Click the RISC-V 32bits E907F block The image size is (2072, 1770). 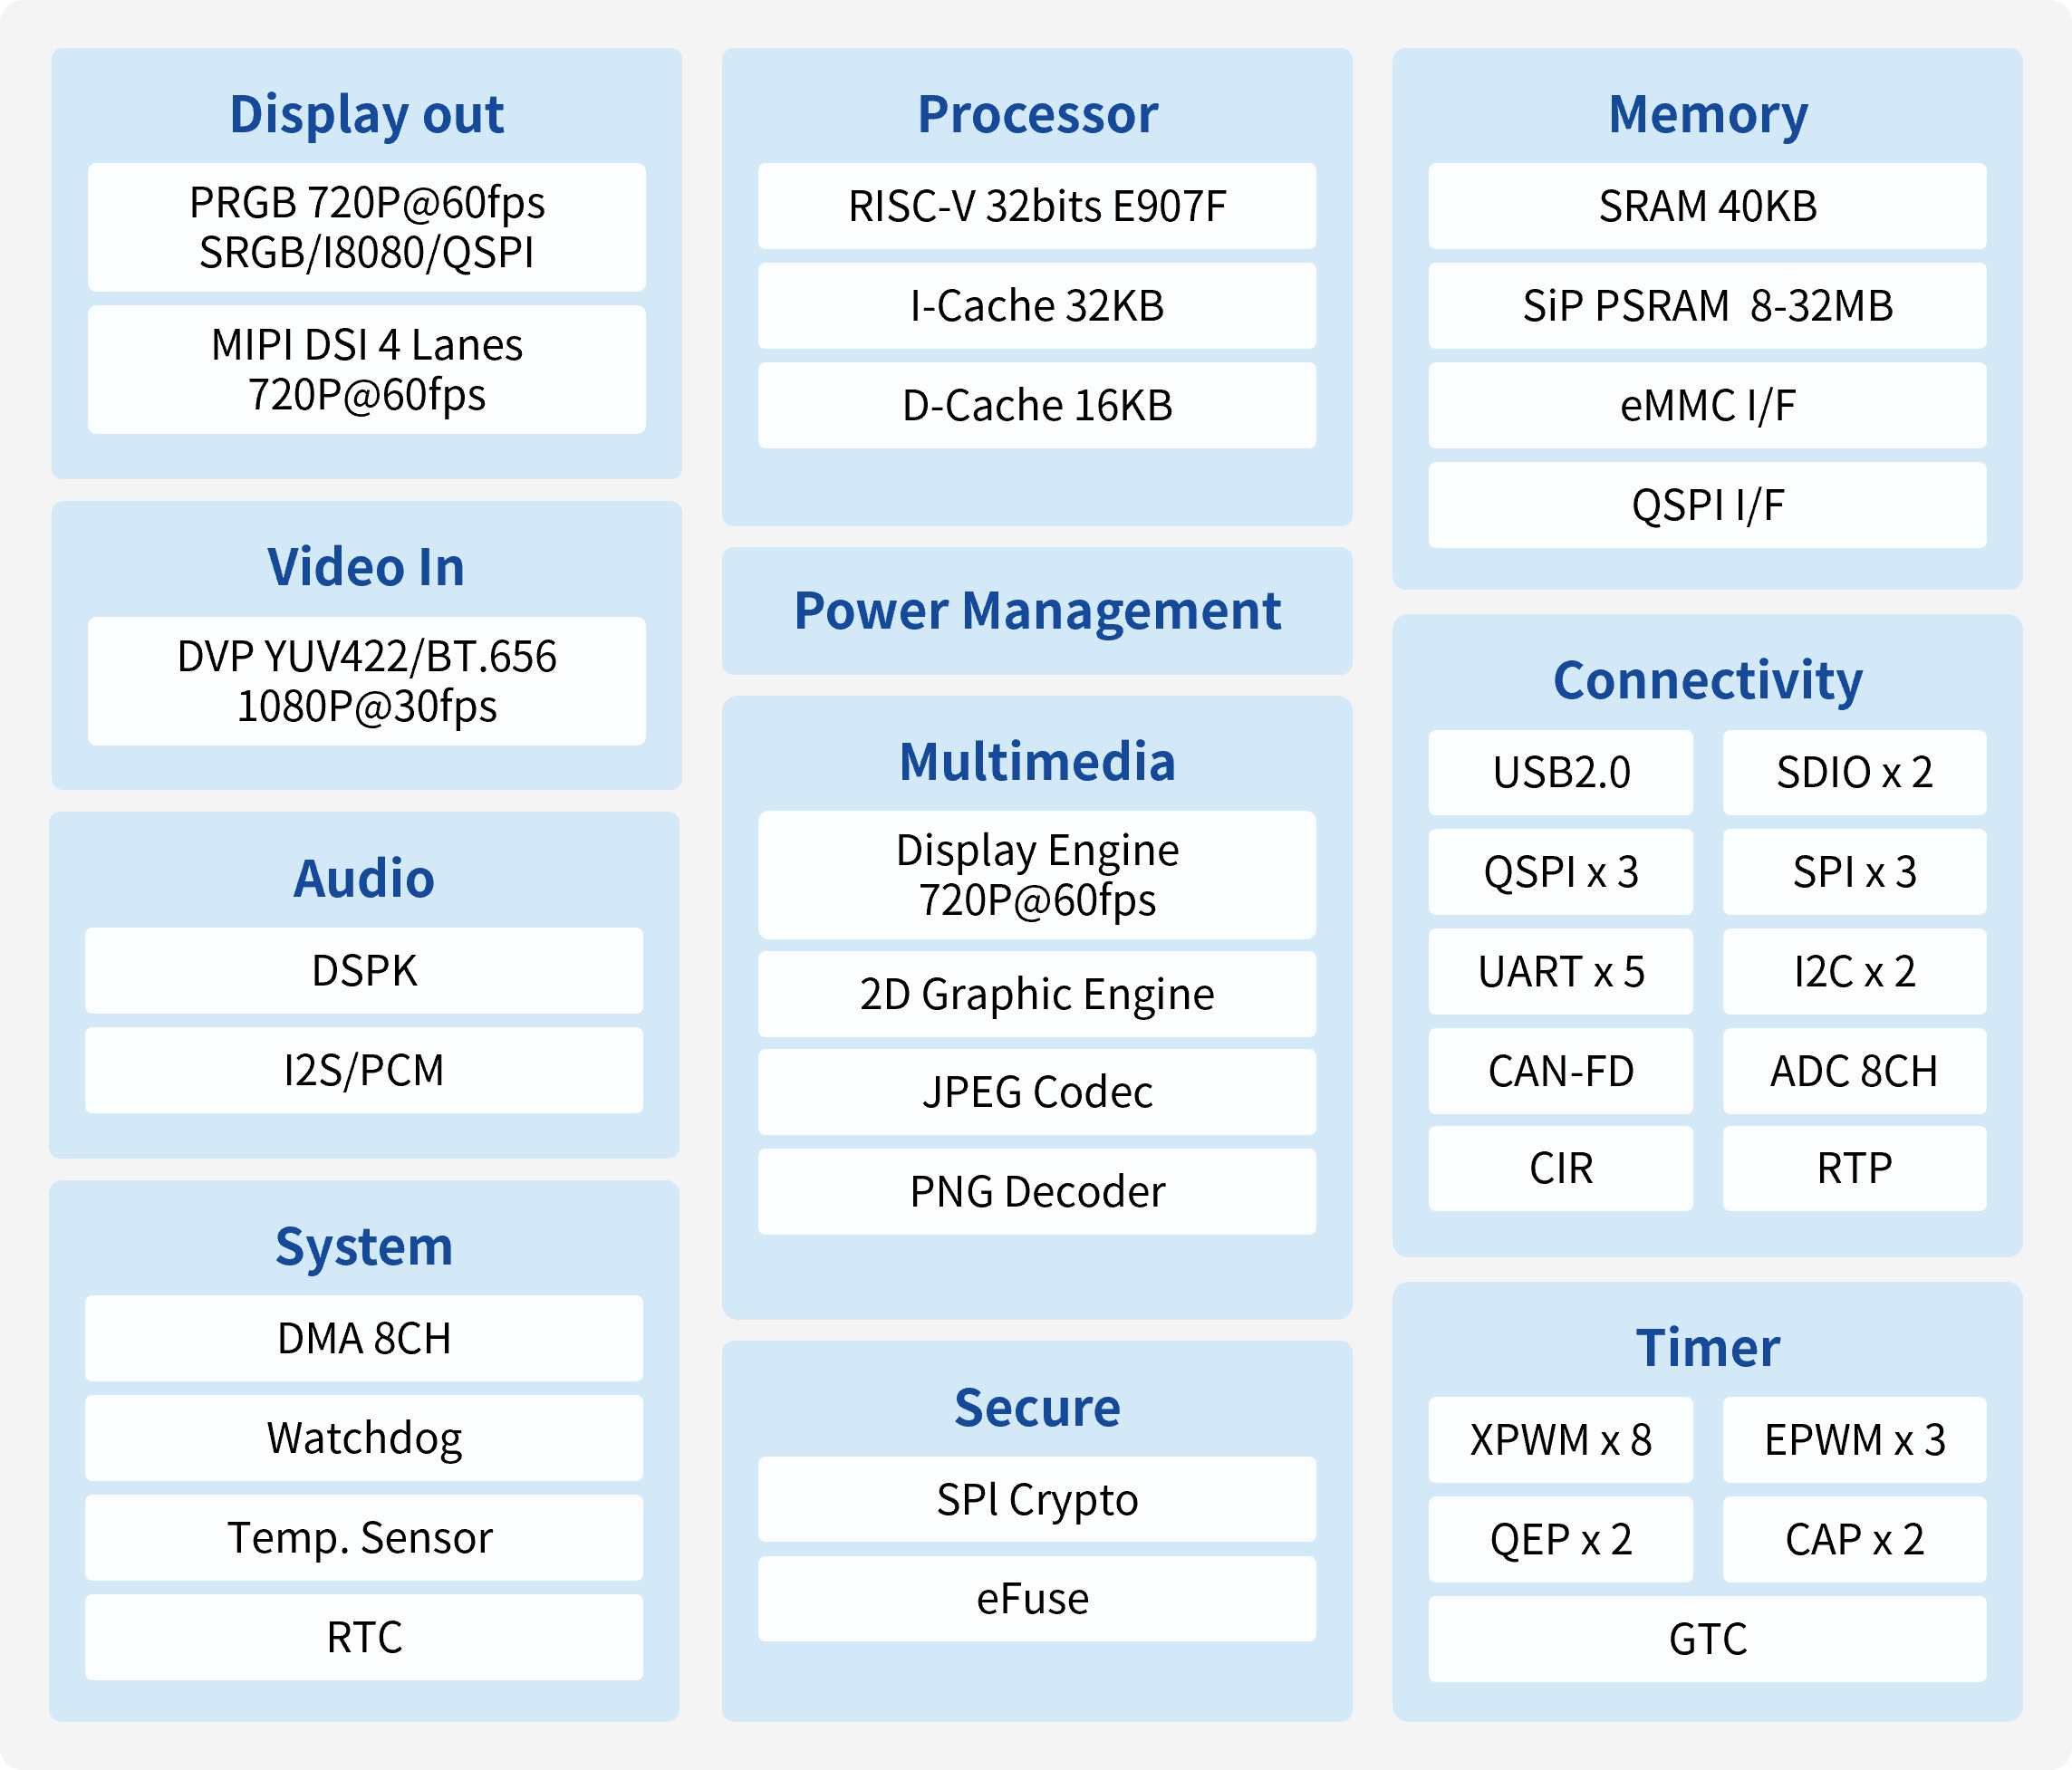[1036, 206]
